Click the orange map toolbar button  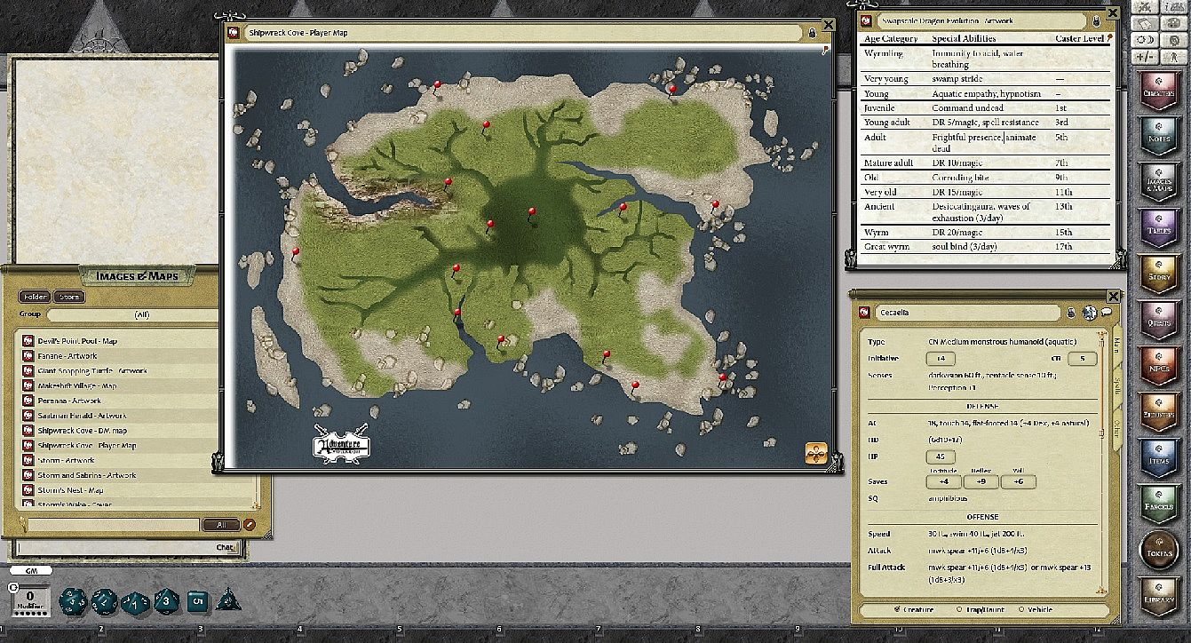click(816, 452)
